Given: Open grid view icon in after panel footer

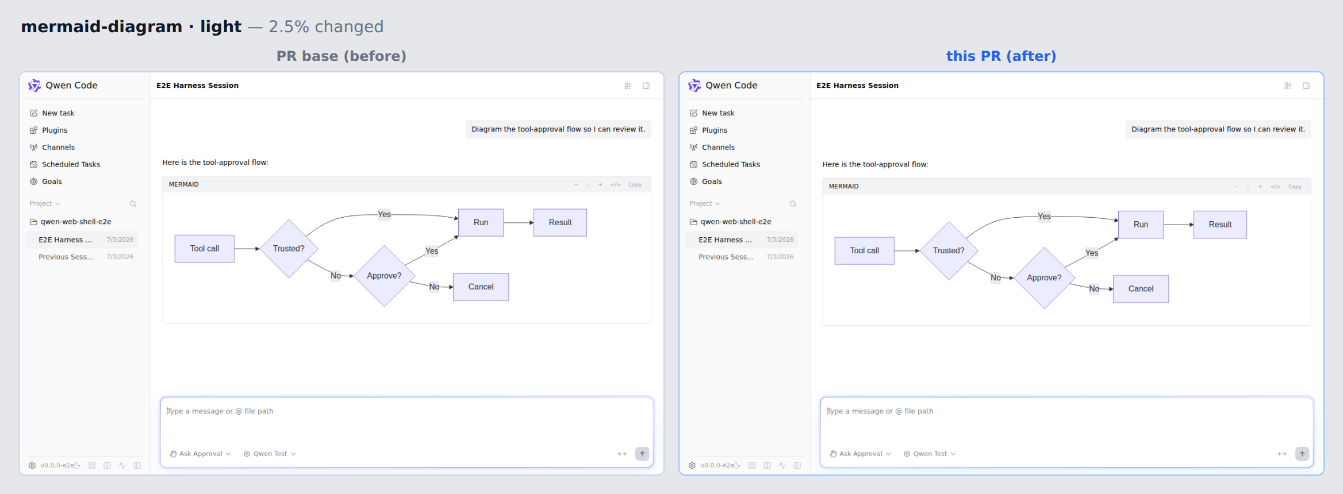Looking at the screenshot, I should (x=752, y=465).
